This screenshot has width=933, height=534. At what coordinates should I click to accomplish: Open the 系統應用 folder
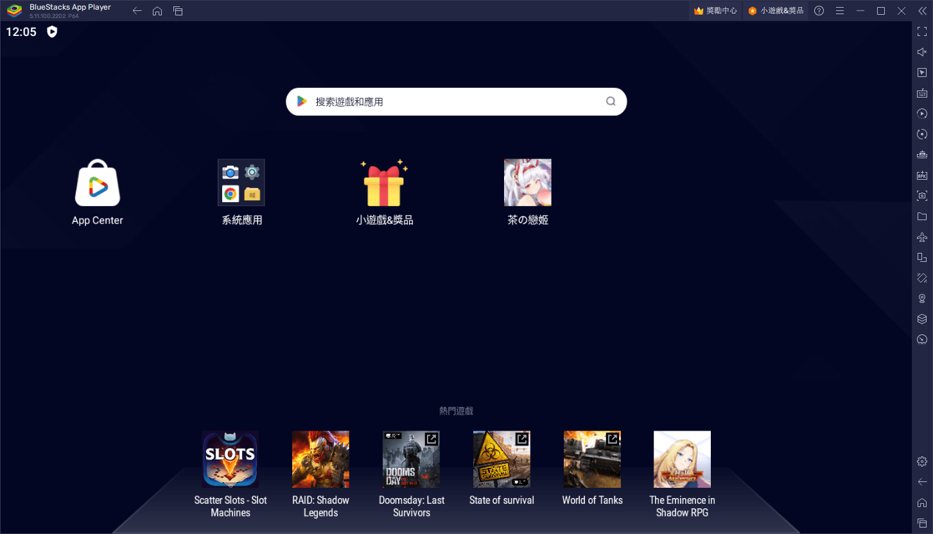click(241, 183)
